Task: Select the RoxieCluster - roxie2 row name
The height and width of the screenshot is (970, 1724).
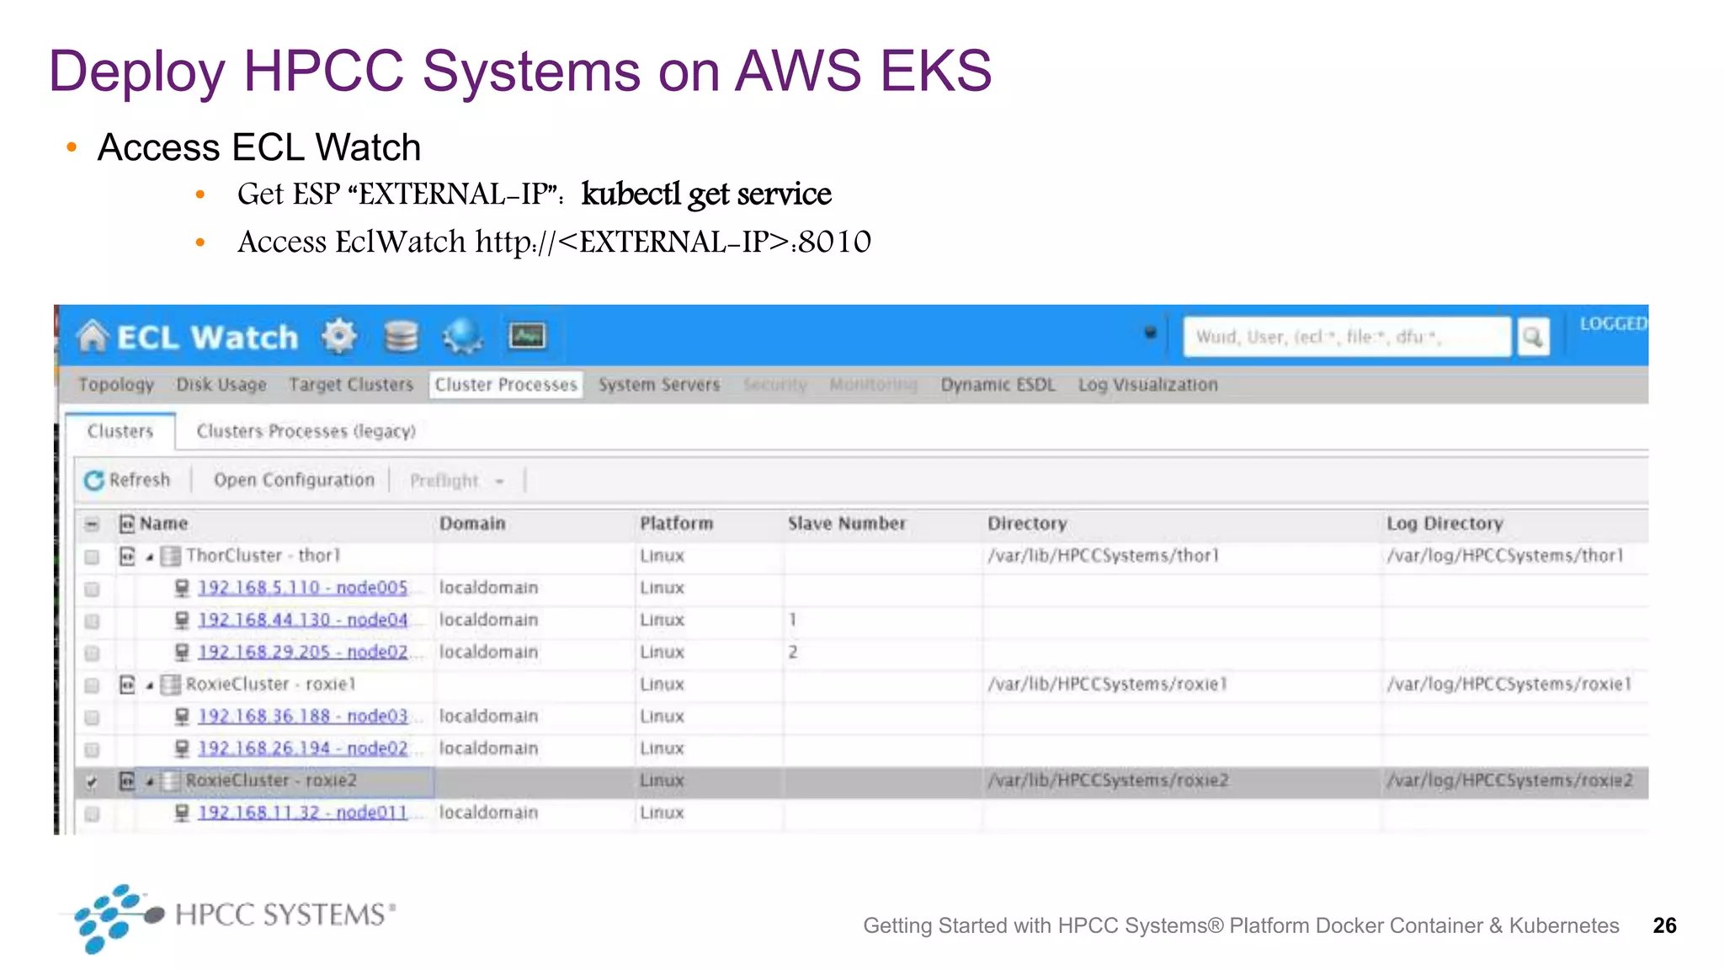Action: 271,781
